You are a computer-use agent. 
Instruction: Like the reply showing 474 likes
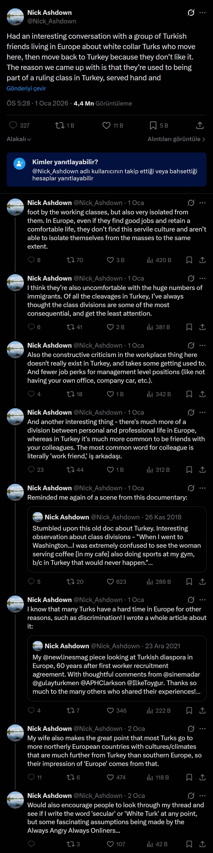pos(111,777)
